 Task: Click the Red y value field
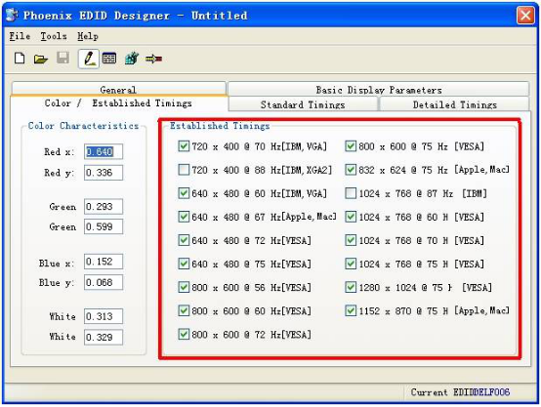104,173
